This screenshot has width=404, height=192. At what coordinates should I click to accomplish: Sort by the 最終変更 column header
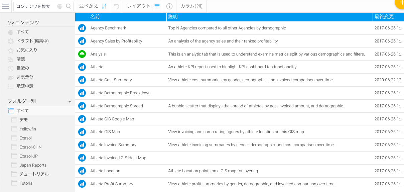384,17
